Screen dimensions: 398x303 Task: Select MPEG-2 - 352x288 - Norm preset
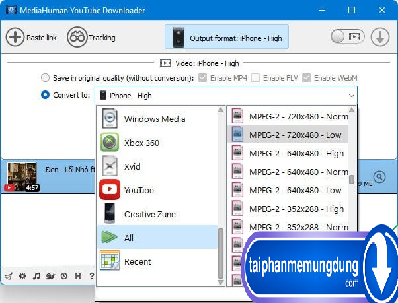(x=288, y=227)
